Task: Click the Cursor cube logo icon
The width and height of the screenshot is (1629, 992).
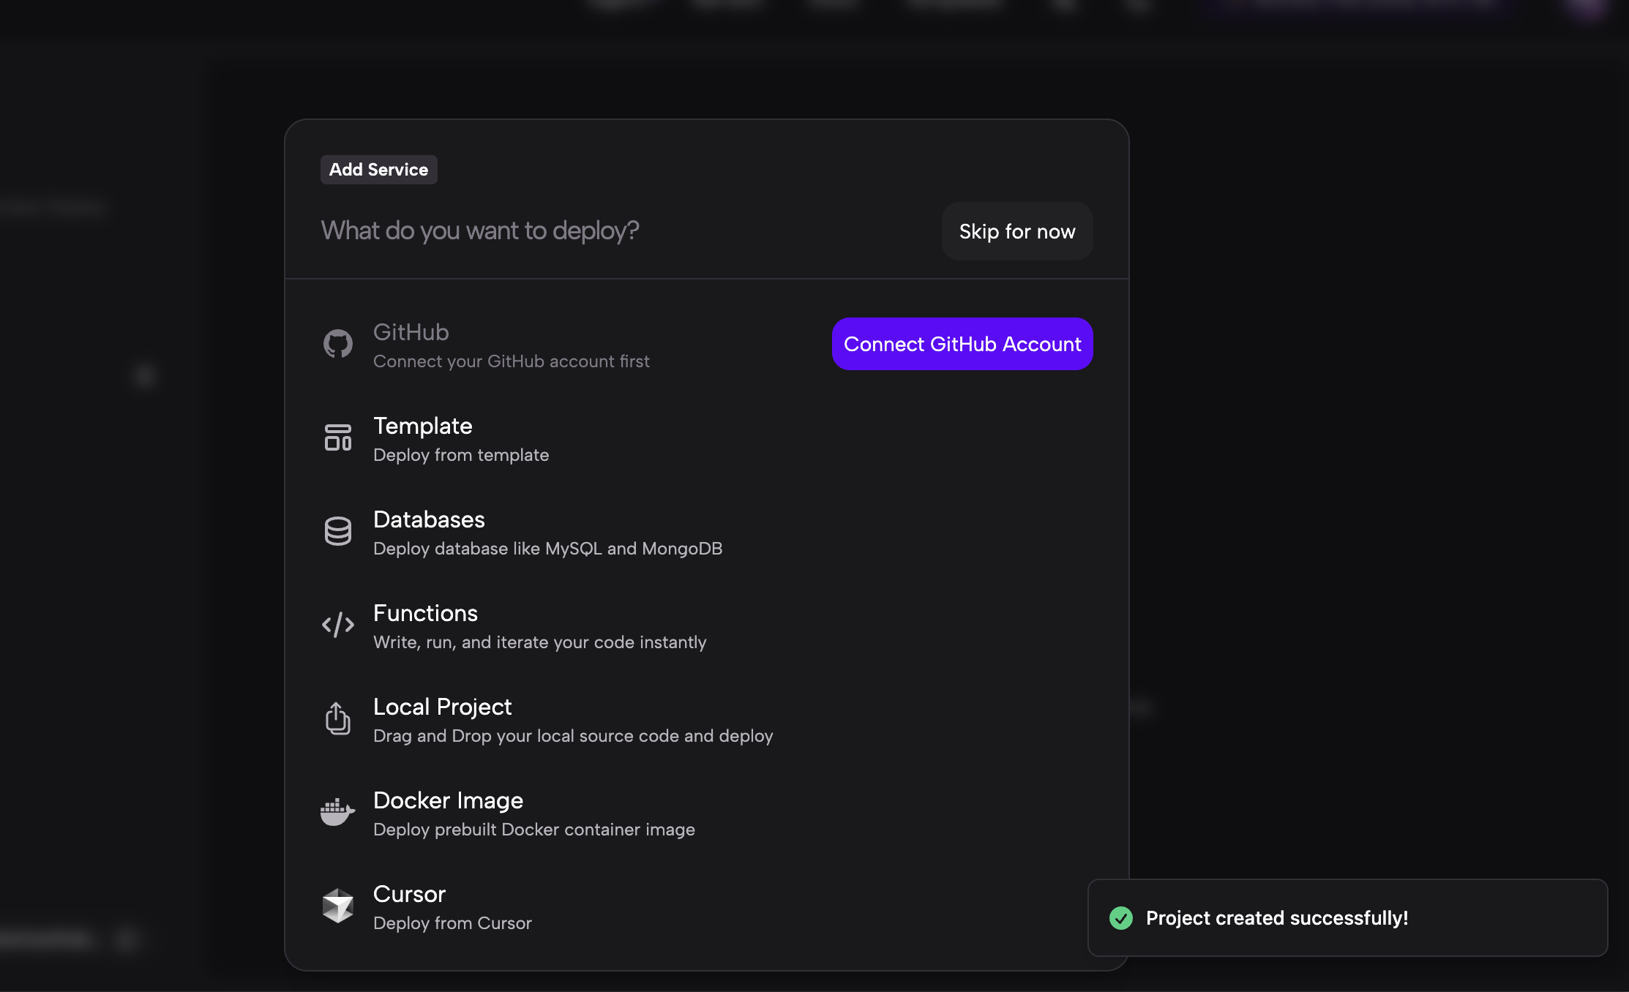Action: [337, 906]
